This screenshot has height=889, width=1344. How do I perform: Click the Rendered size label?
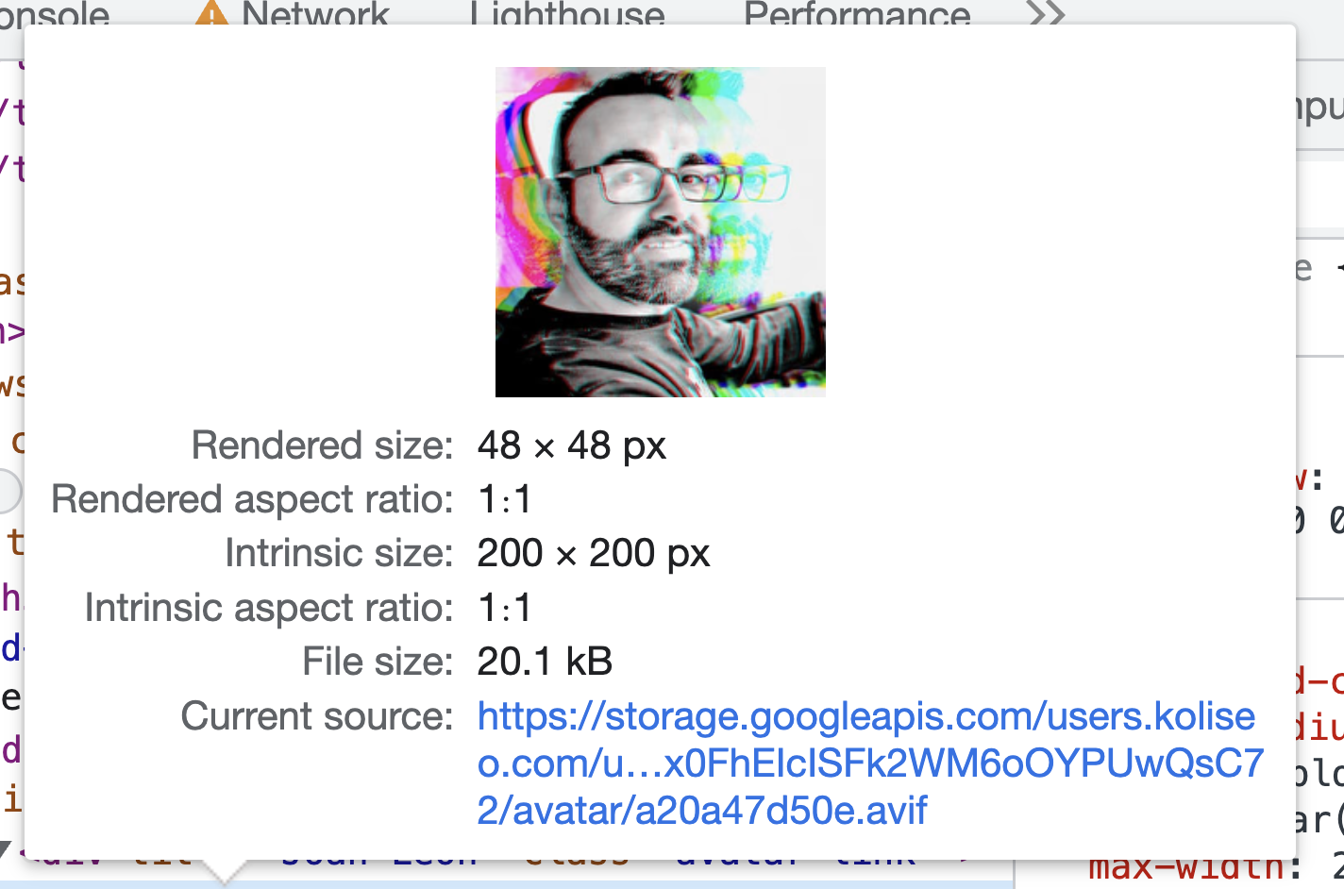(x=322, y=445)
